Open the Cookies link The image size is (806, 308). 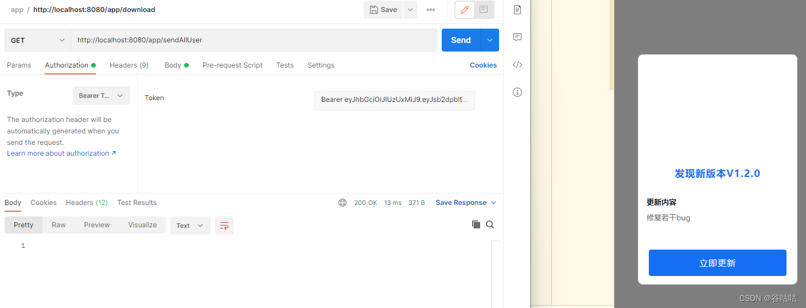point(483,65)
